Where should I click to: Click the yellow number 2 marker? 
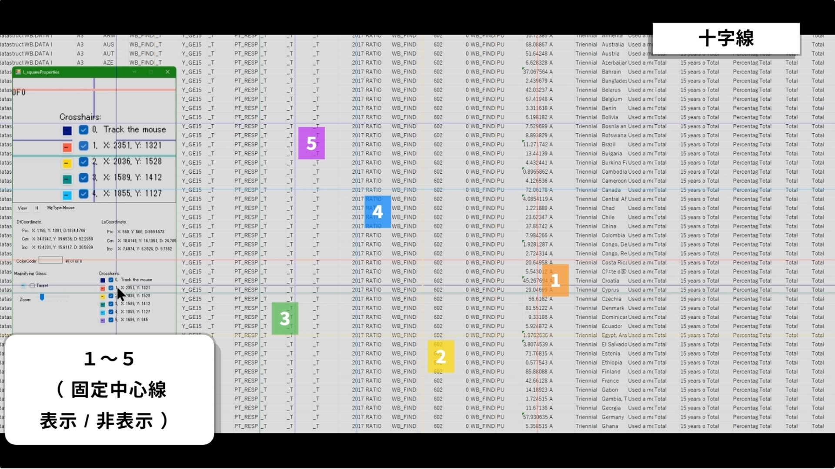tap(441, 357)
